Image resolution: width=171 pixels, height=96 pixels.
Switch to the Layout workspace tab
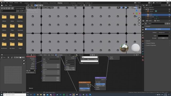26,3
